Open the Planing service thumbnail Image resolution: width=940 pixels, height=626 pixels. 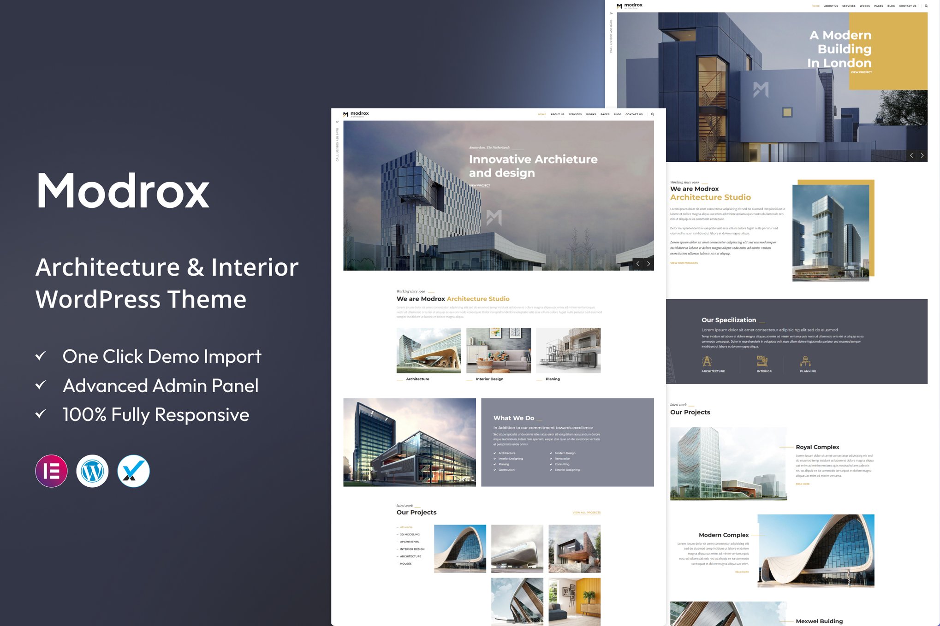(x=568, y=350)
